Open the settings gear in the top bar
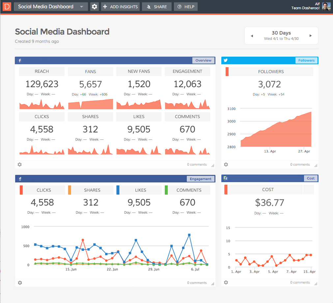This screenshot has width=333, height=303. point(94,6)
